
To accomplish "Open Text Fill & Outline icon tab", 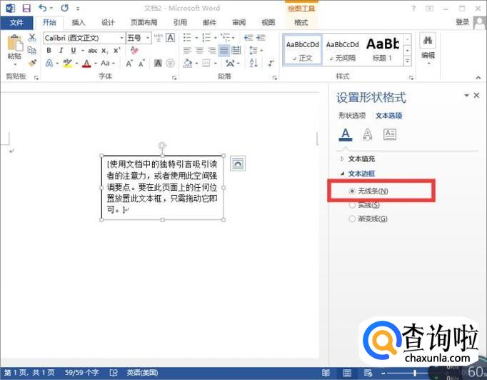I will pos(346,135).
